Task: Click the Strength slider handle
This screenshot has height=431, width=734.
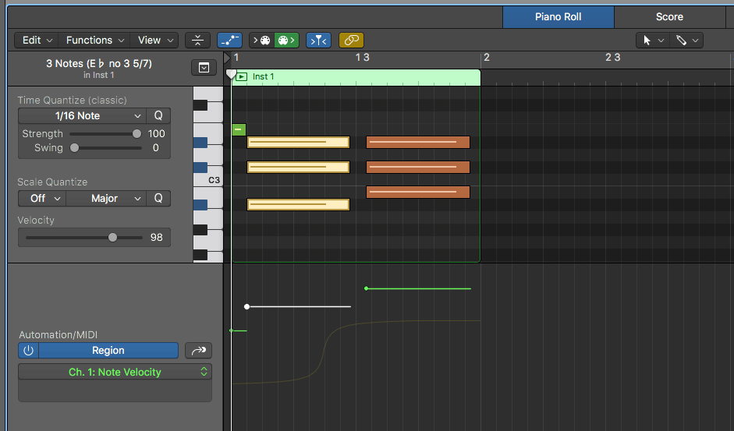Action: click(137, 134)
